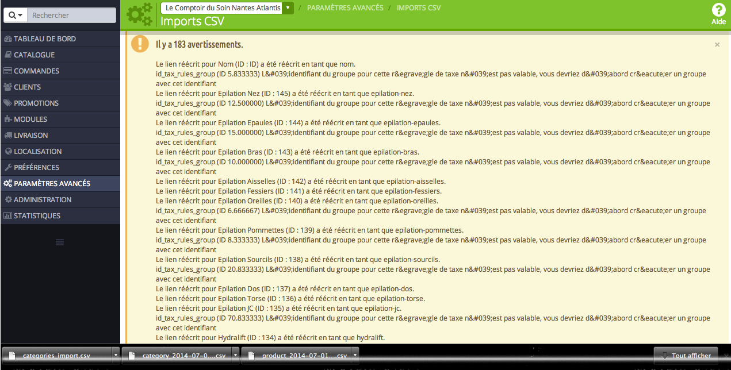Click the Epilation Torse warning line

click(x=290, y=298)
